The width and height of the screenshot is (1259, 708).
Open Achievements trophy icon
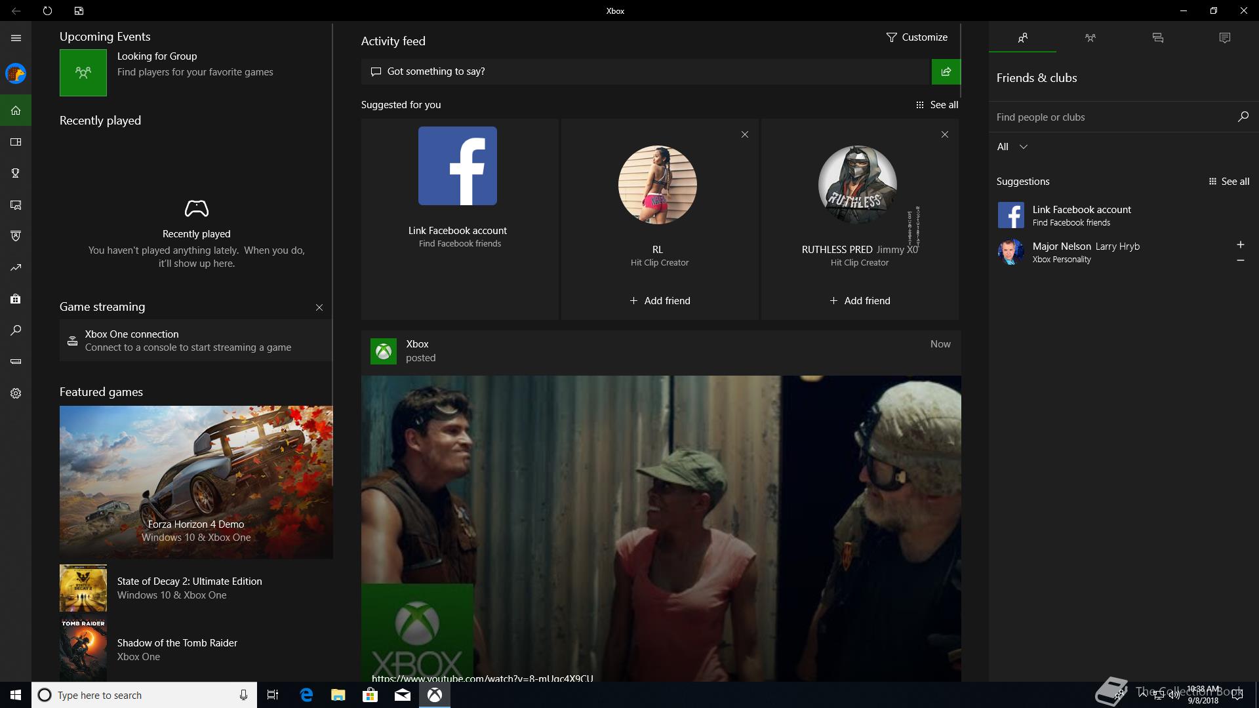pos(16,173)
